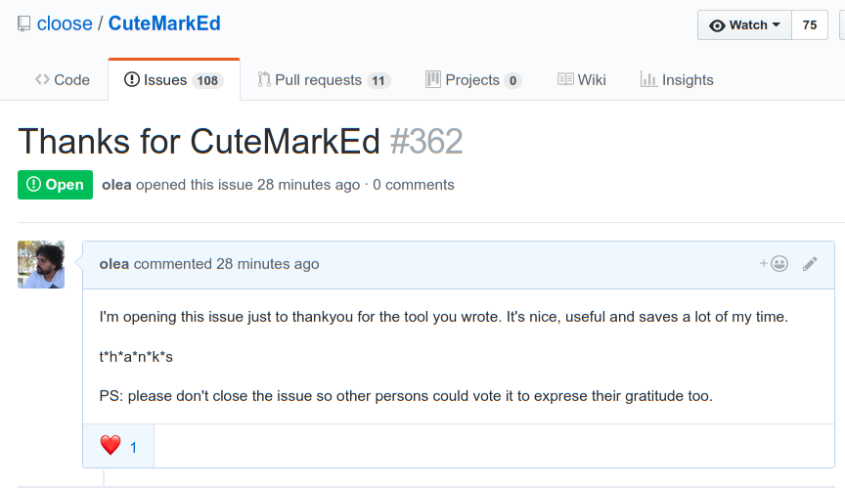Image resolution: width=845 pixels, height=489 pixels.
Task: Click the olea author link in comment header
Action: click(x=114, y=264)
